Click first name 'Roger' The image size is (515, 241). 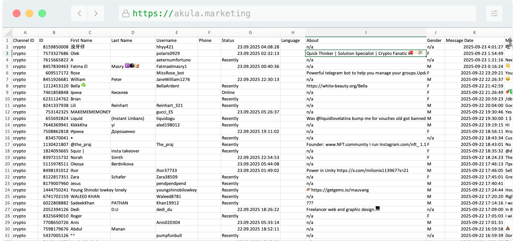(x=90, y=216)
